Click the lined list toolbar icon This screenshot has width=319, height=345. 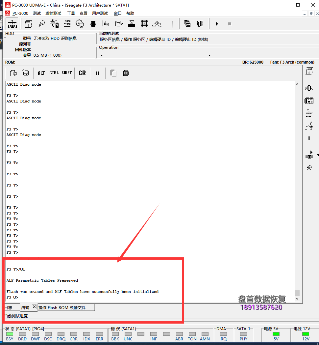tap(170, 23)
